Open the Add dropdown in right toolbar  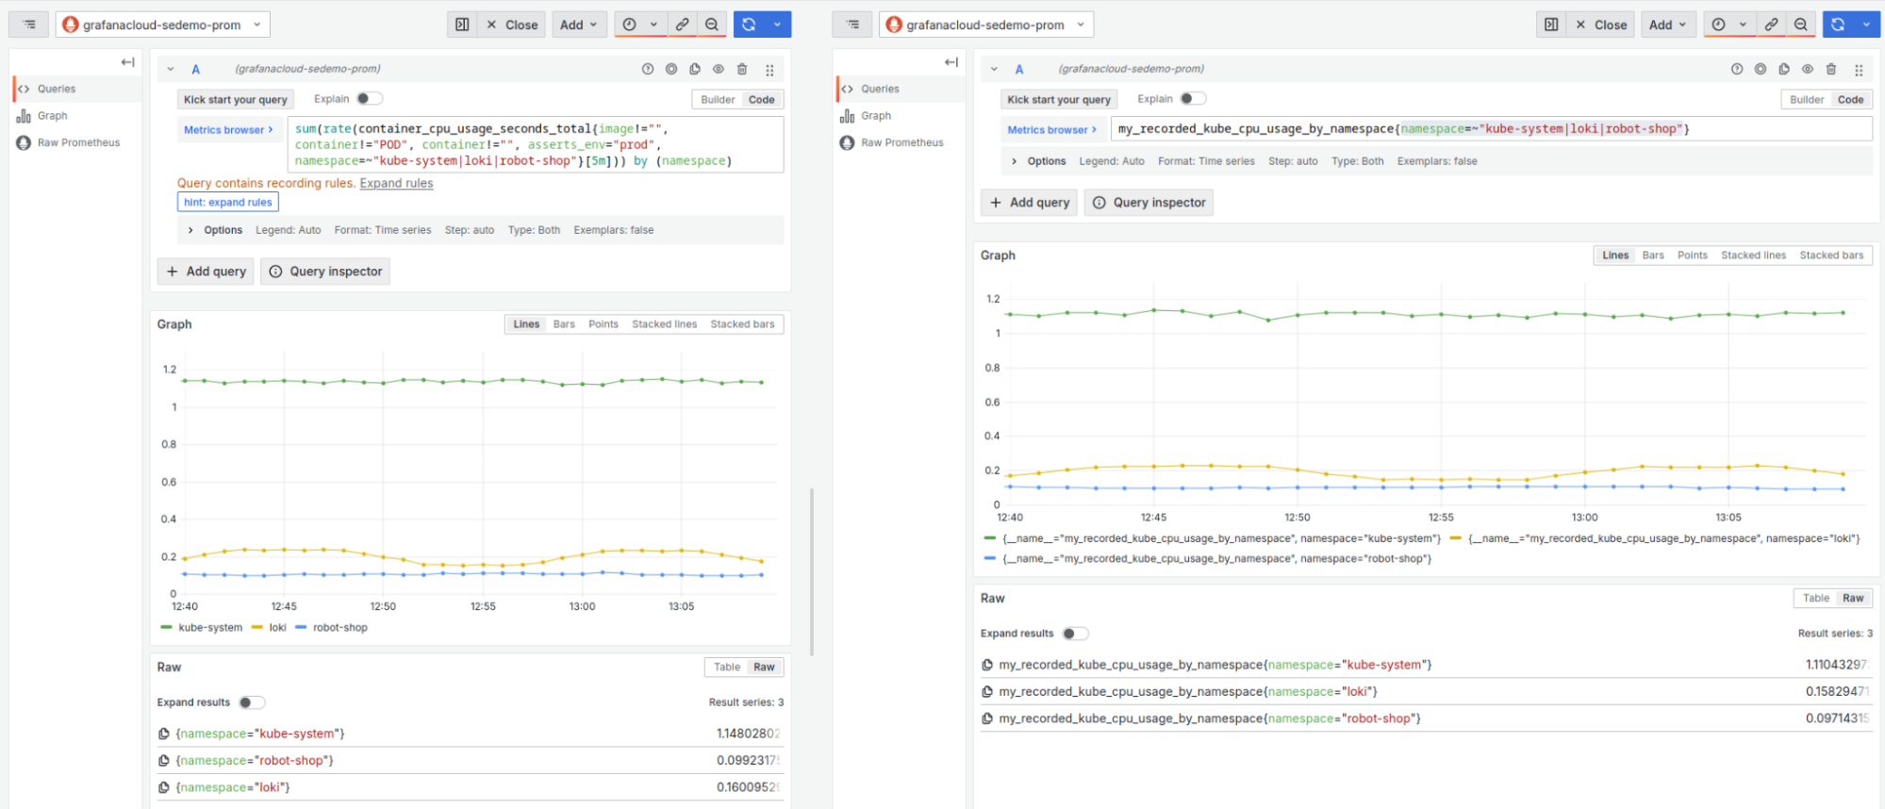click(1667, 25)
